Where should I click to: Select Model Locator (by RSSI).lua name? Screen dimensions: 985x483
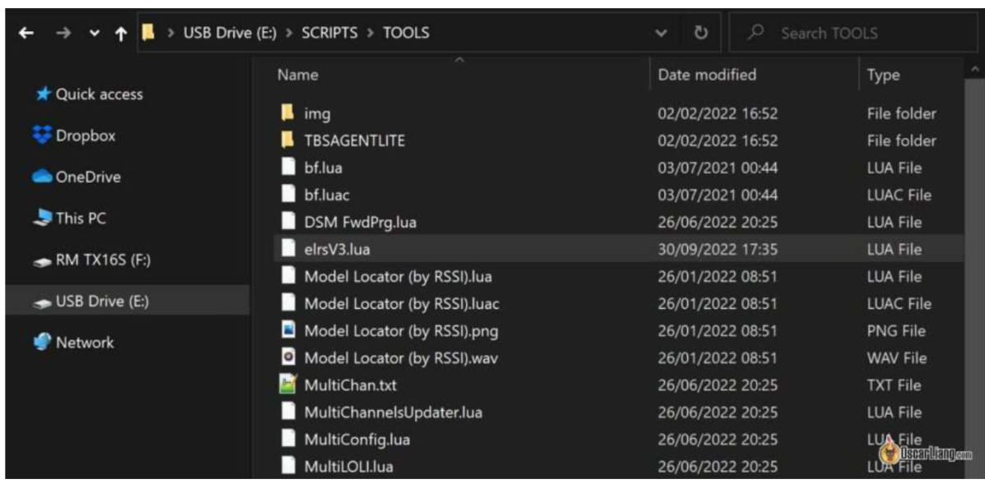[x=398, y=277]
